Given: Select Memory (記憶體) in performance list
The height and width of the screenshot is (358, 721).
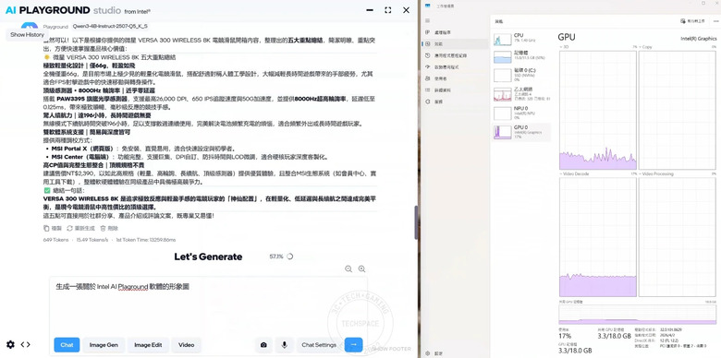Looking at the screenshot, I should coord(521,56).
